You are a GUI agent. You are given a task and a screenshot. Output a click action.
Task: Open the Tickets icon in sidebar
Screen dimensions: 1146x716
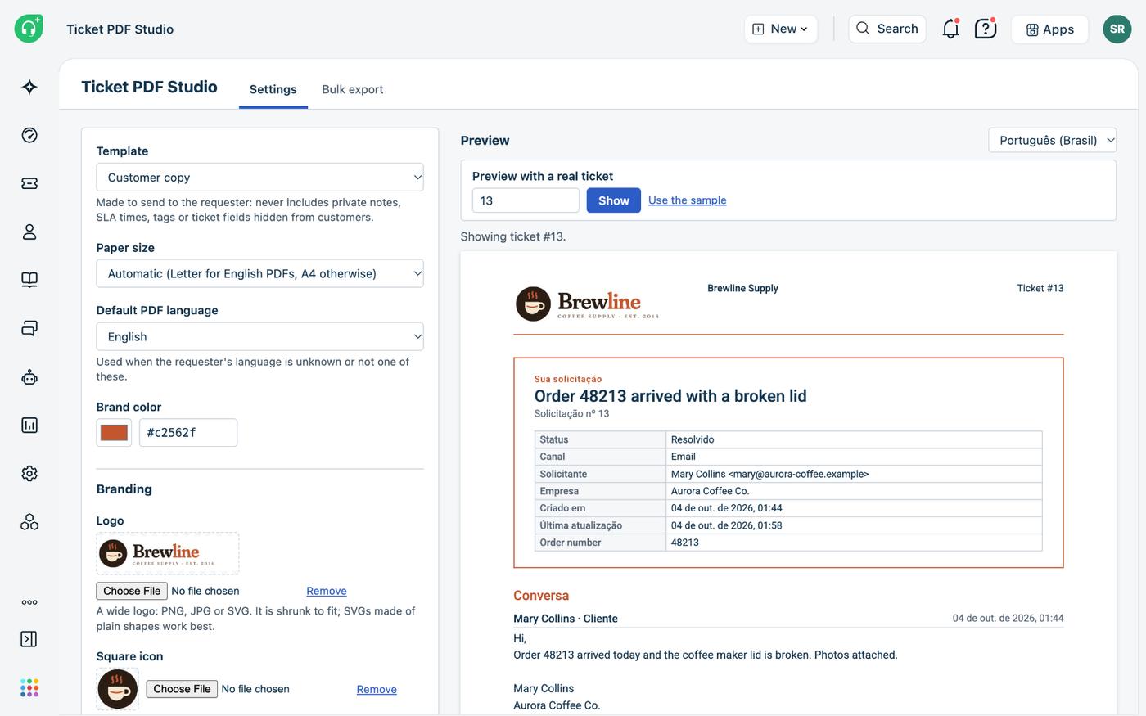pos(29,183)
